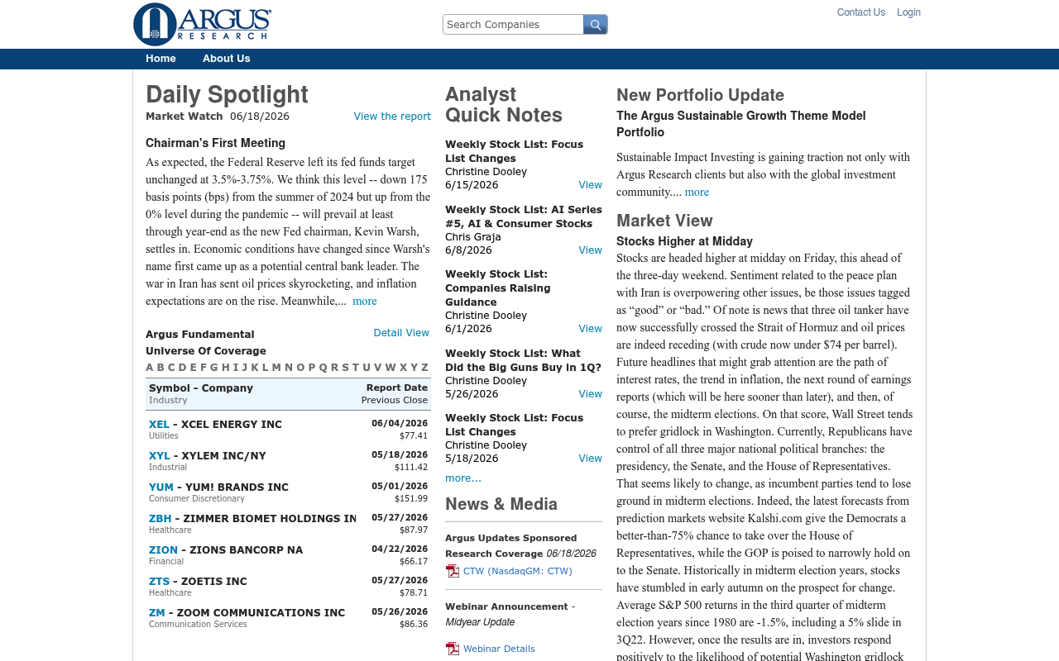Filter coverage by letter S
Viewport: 1059px width, 661px height.
(x=345, y=368)
